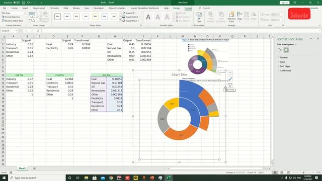Open the Shape Effects dropdown
This screenshot has height=181, width=322.
pyautogui.click(x=131, y=21)
